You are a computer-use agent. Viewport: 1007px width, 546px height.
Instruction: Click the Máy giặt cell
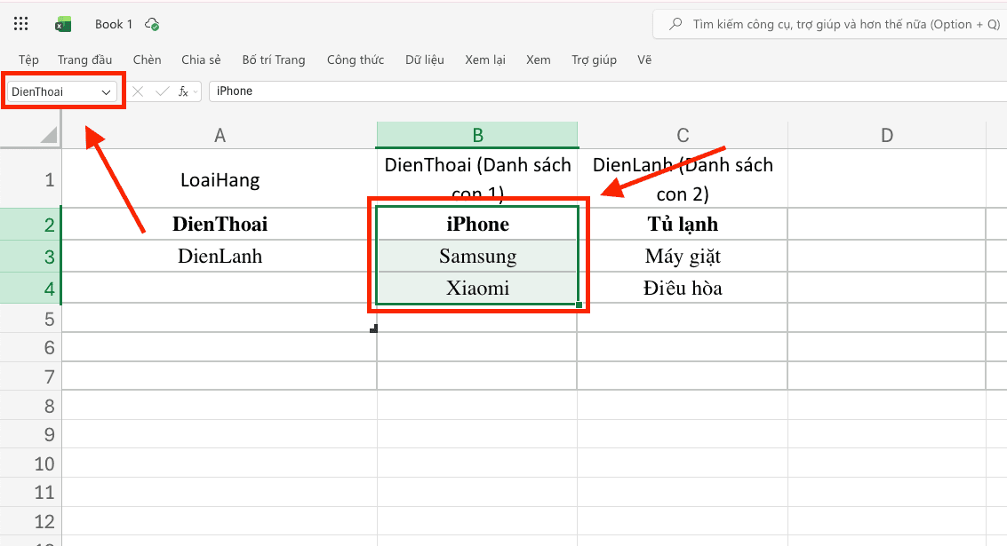(683, 256)
